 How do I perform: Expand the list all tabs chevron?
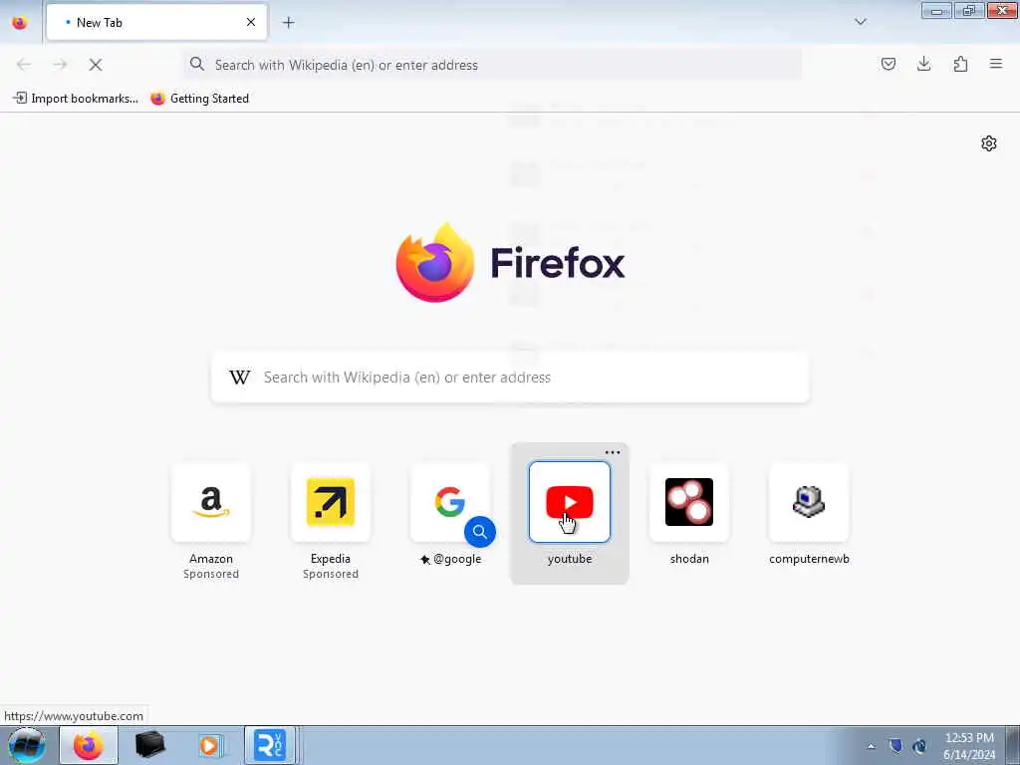[860, 22]
